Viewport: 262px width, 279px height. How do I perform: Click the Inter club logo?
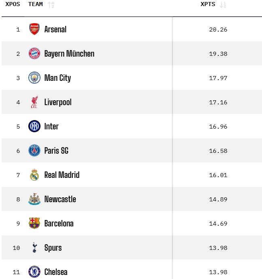(x=34, y=126)
